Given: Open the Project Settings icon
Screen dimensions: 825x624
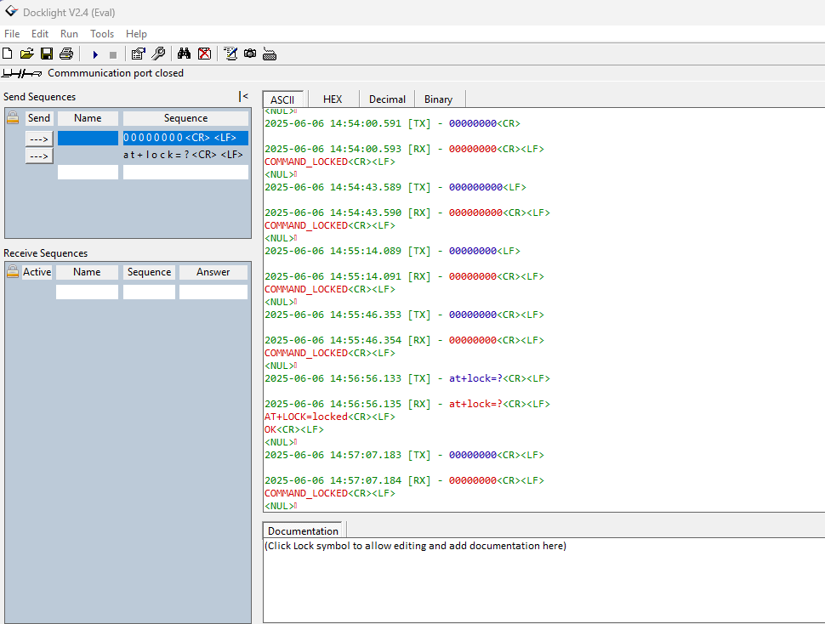Looking at the screenshot, I should [x=139, y=54].
